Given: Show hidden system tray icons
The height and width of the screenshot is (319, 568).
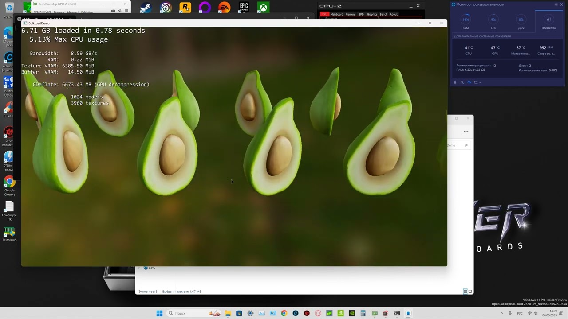Looking at the screenshot, I should [501, 313].
